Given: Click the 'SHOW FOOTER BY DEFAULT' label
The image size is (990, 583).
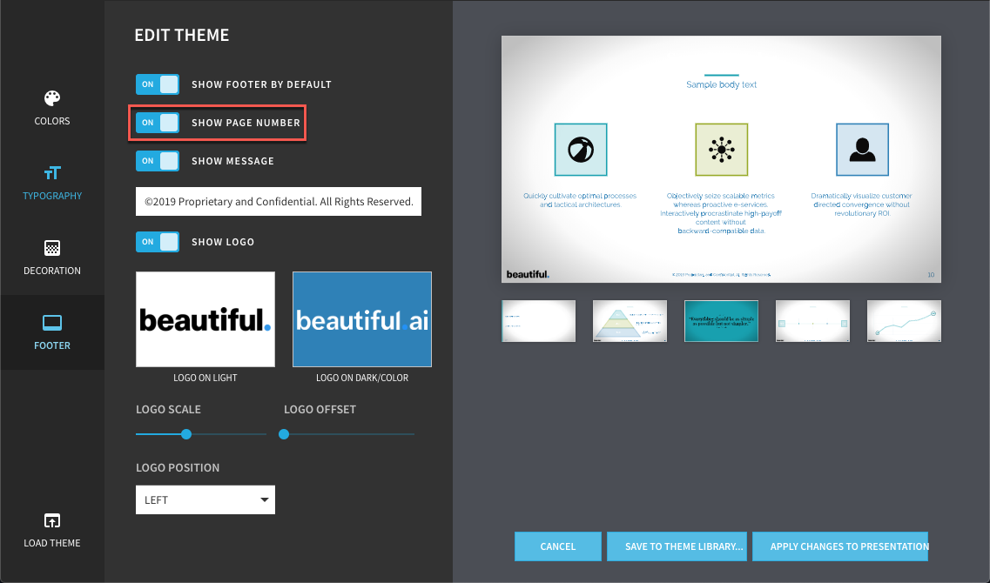Looking at the screenshot, I should click(261, 84).
